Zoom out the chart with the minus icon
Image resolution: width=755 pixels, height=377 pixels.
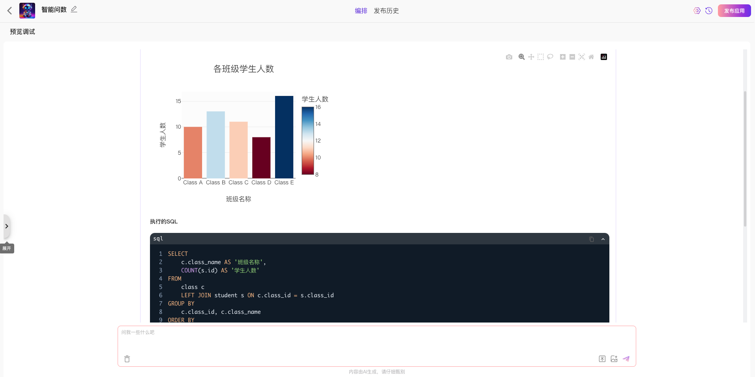point(572,57)
